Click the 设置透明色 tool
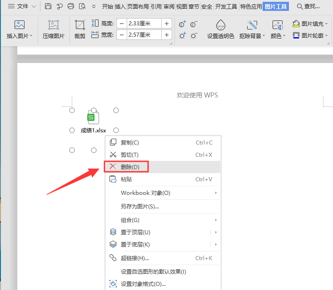Screen dimensions: 333x290 tap(221, 30)
